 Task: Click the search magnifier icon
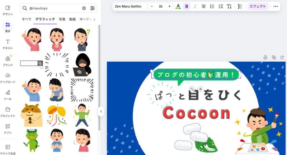tap(24, 8)
